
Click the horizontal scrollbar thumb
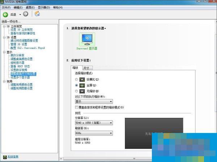107,158
